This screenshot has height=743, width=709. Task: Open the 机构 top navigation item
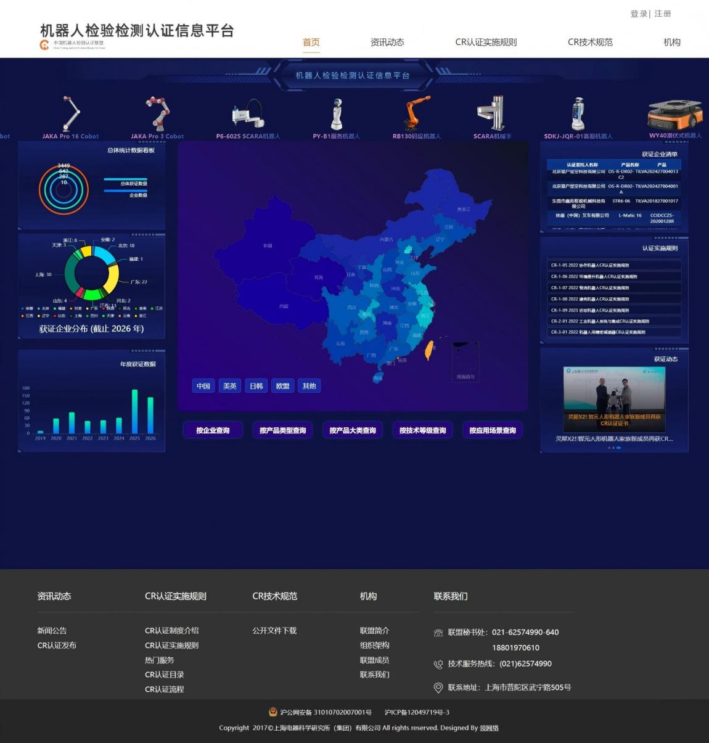pos(672,42)
